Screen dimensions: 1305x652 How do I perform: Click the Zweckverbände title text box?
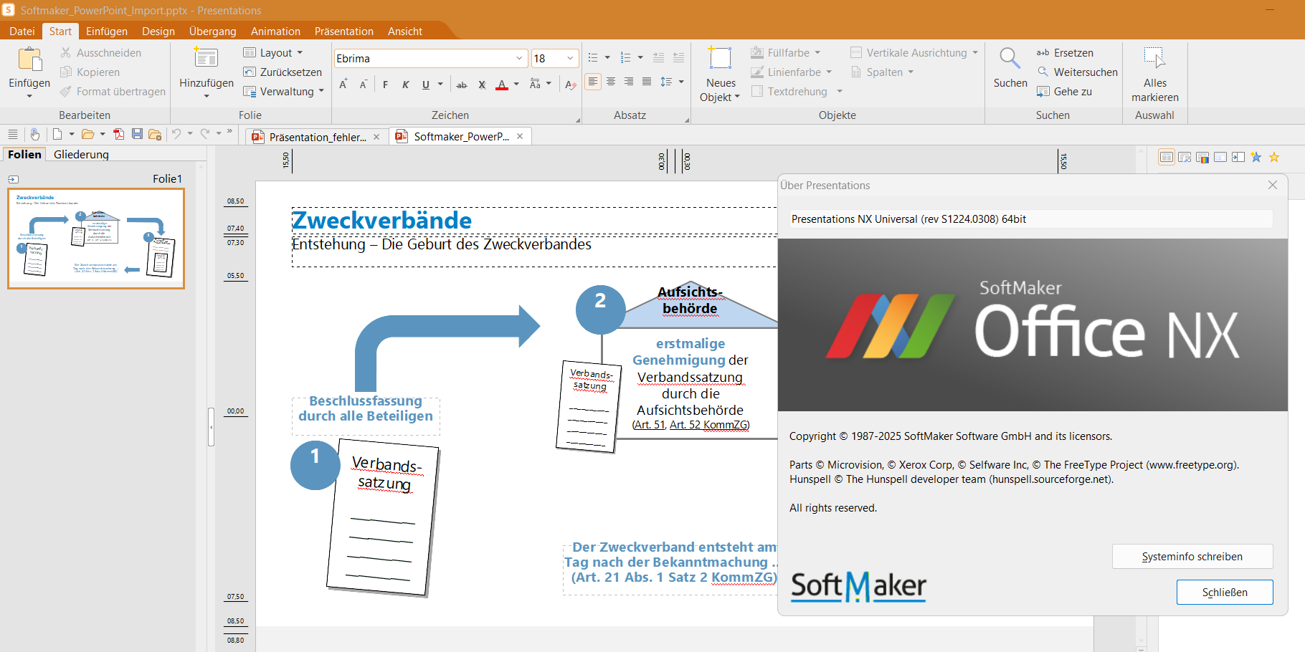[x=533, y=221]
